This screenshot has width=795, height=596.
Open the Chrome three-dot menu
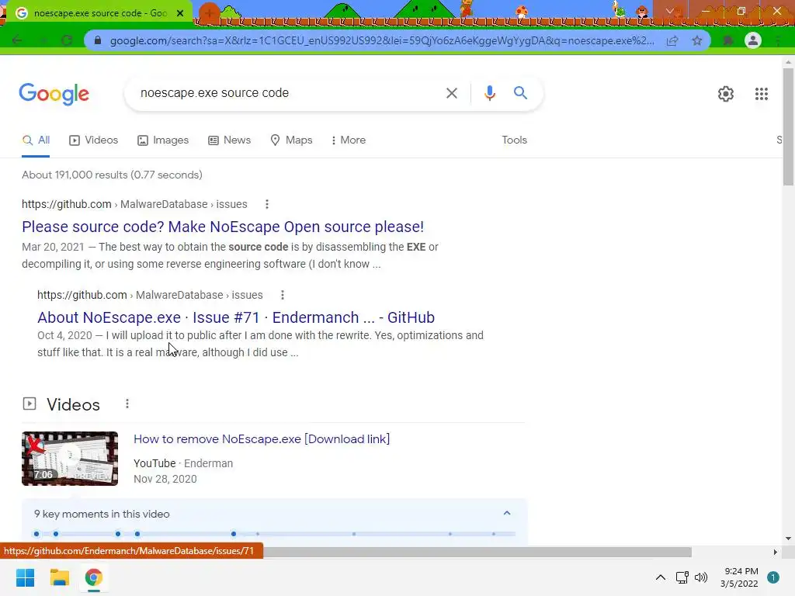(x=778, y=40)
